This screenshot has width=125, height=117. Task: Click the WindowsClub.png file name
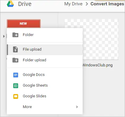tap(97, 65)
